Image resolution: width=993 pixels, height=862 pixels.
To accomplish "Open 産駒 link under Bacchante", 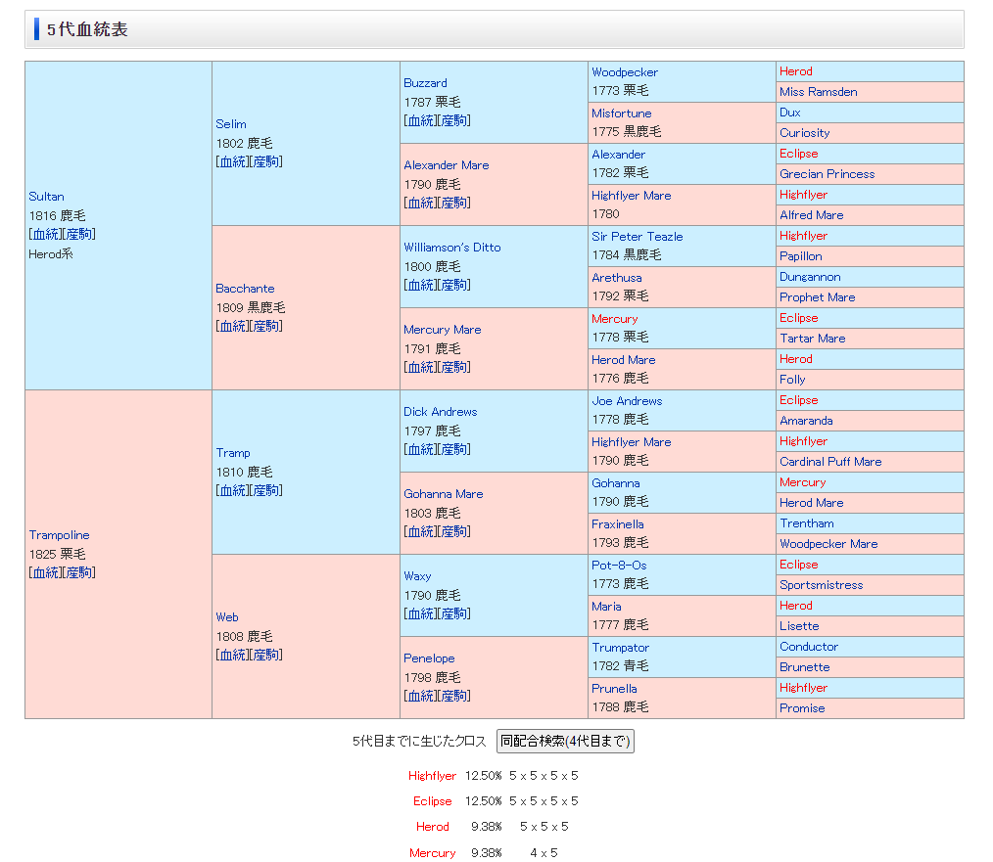I will pos(266,326).
